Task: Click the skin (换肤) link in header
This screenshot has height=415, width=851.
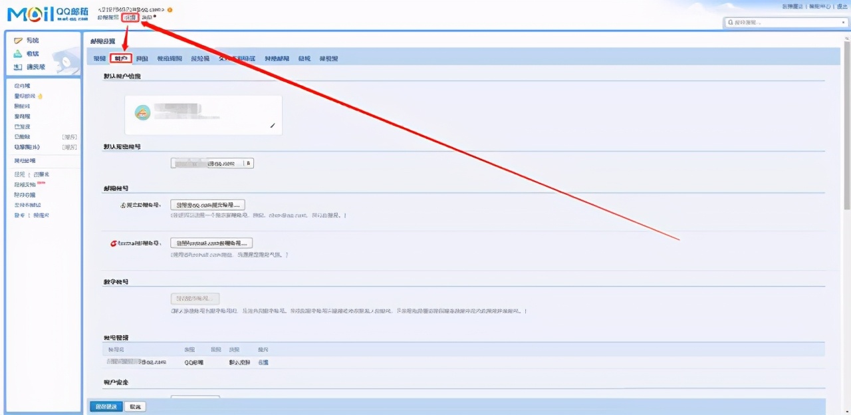Action: coord(147,17)
